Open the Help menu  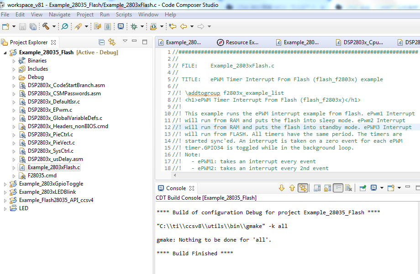point(170,15)
